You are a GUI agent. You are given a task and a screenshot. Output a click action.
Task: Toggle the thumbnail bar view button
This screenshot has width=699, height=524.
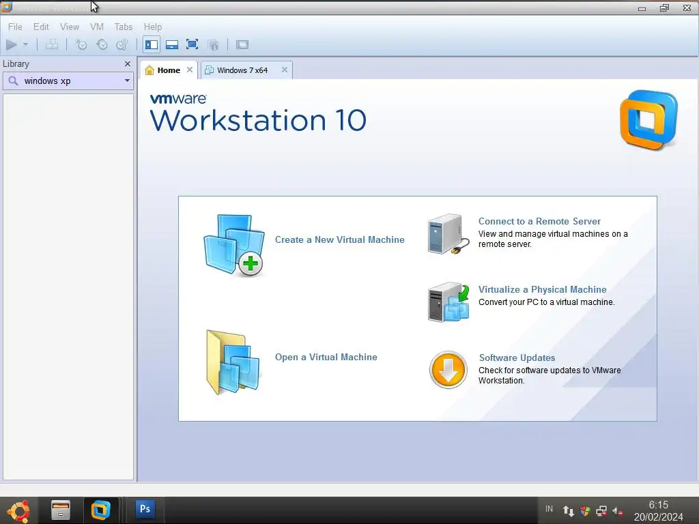point(172,44)
